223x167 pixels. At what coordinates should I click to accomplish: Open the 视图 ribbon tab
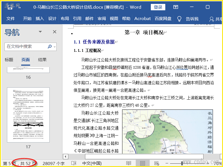tap(114, 19)
